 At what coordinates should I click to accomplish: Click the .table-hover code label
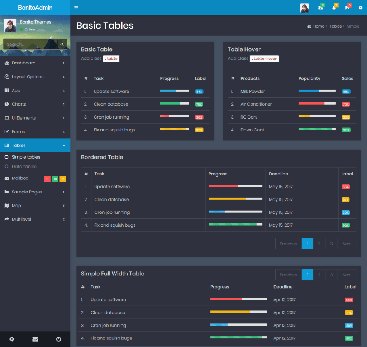pos(264,59)
